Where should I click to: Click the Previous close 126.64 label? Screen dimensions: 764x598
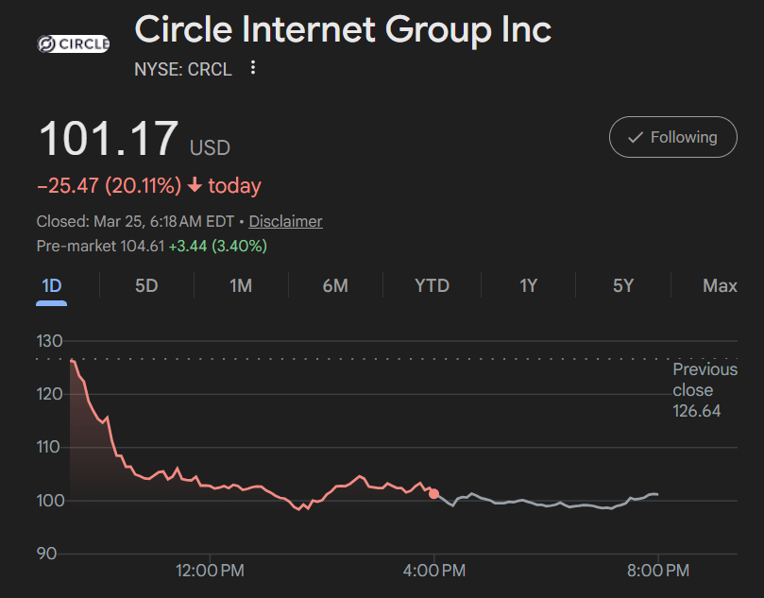(x=705, y=390)
